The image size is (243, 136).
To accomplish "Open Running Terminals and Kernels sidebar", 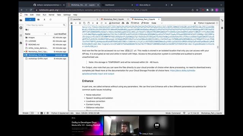I will [21, 28].
